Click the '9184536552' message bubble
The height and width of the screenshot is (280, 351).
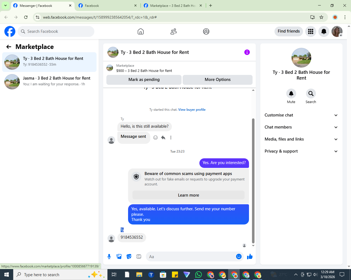click(x=132, y=237)
